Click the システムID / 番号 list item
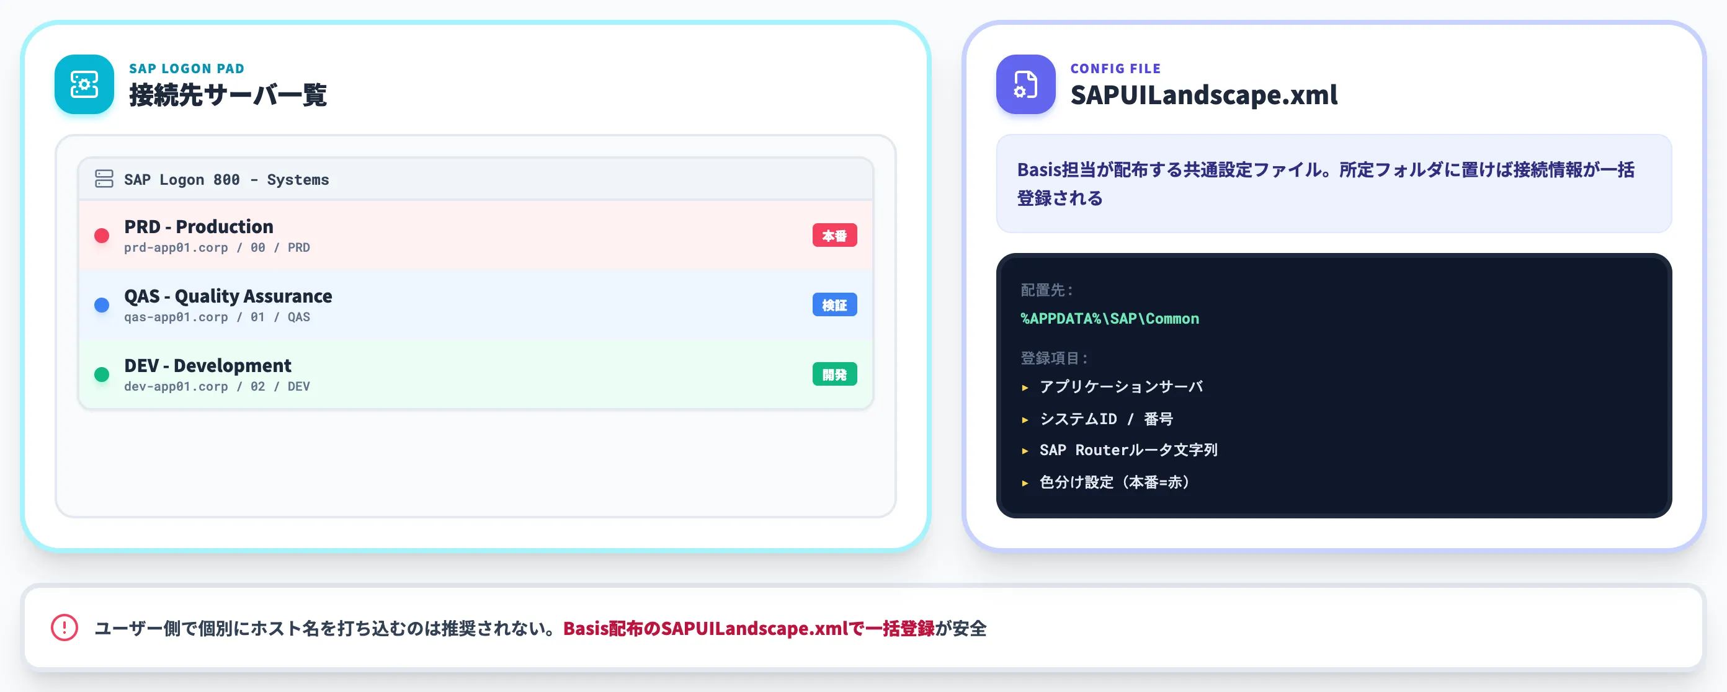Image resolution: width=1727 pixels, height=692 pixels. point(1106,419)
